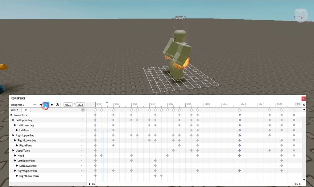Pause the animation playback
This screenshot has height=187, width=314.
point(46,105)
